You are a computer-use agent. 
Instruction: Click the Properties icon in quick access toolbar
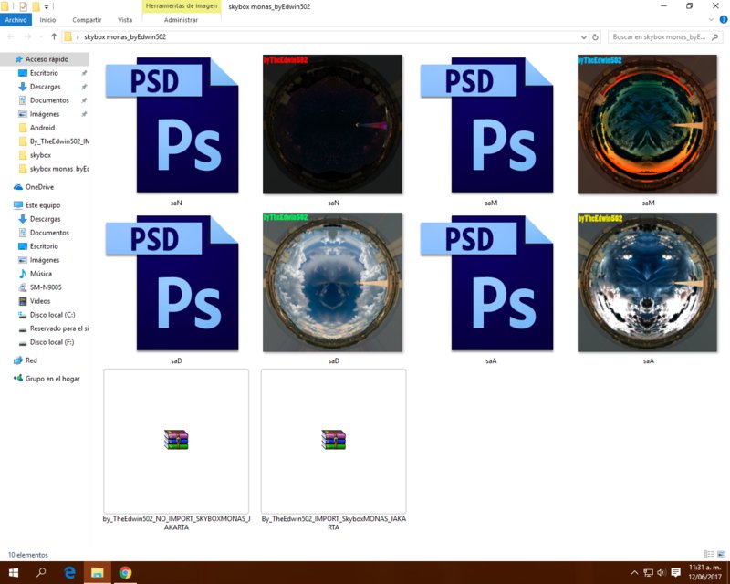tap(23, 6)
